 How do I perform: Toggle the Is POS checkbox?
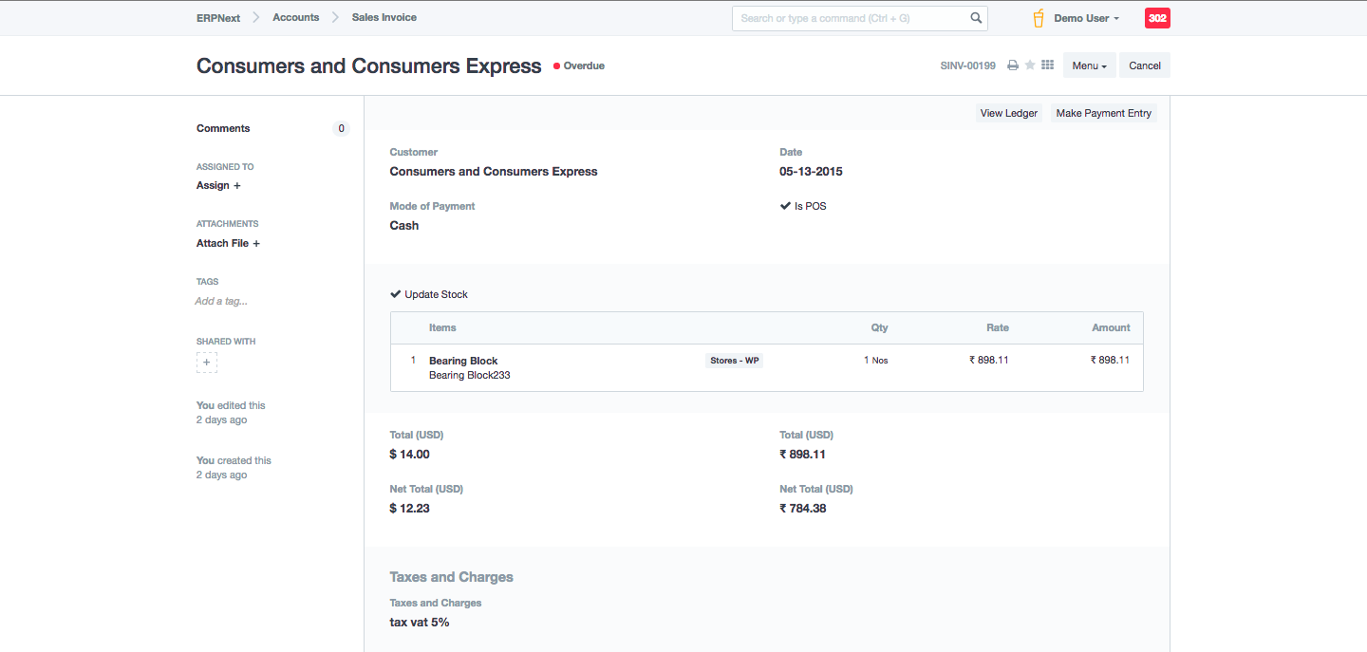(x=786, y=206)
